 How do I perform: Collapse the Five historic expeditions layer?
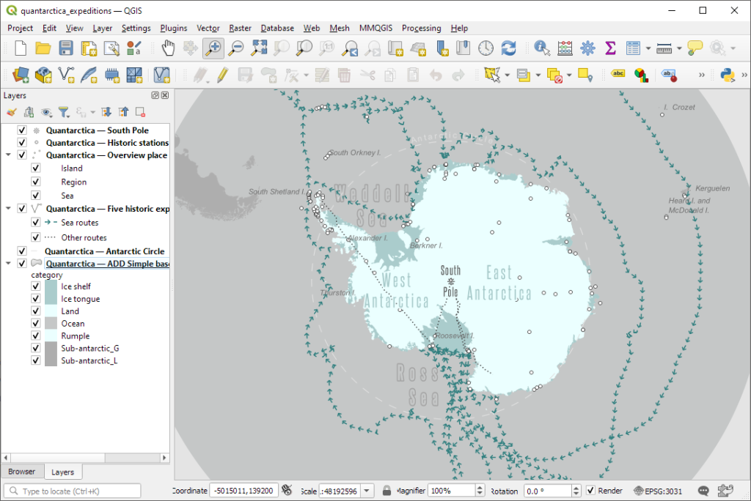(8, 209)
